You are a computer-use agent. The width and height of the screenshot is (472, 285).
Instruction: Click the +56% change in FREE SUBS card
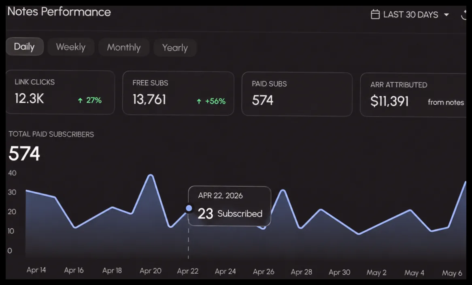click(x=215, y=101)
